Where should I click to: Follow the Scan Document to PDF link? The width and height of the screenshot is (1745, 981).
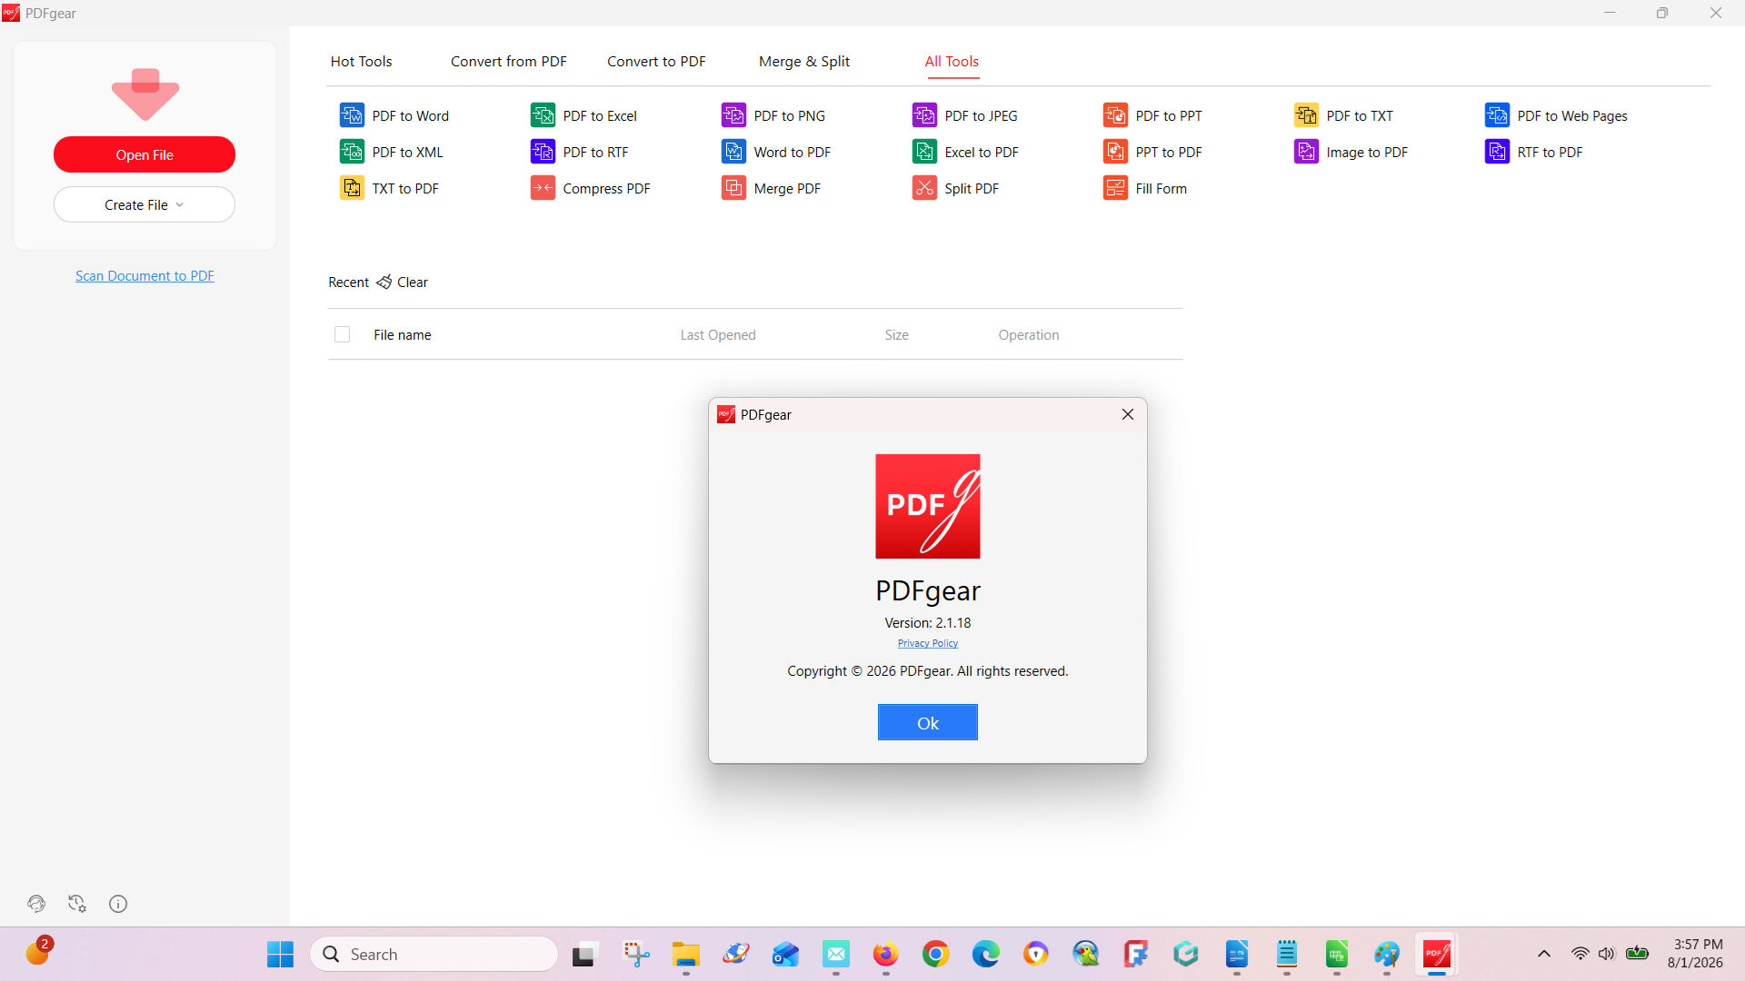[x=145, y=276]
